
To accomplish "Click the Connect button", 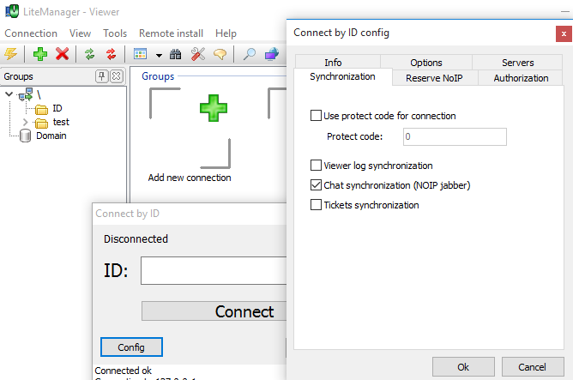I will click(x=214, y=311).
